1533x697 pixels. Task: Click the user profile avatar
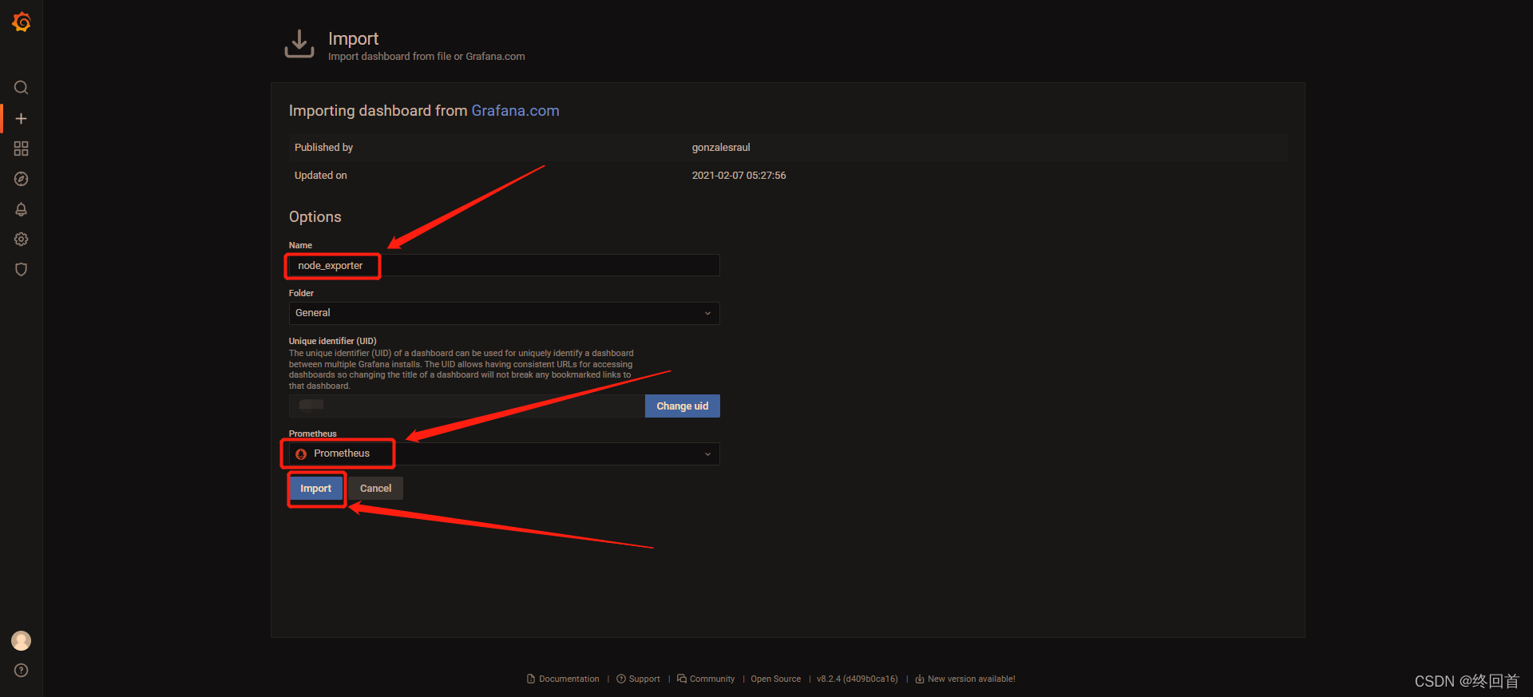pyautogui.click(x=22, y=640)
